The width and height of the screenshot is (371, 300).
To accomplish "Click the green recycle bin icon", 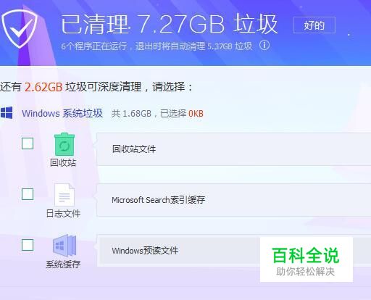I will pos(64,144).
